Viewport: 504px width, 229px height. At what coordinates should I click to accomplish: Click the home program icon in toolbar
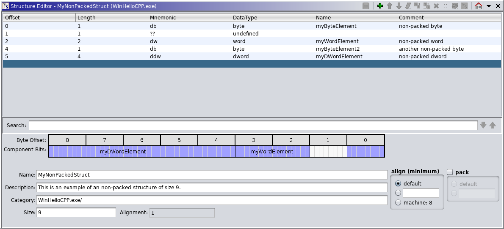(x=479, y=6)
